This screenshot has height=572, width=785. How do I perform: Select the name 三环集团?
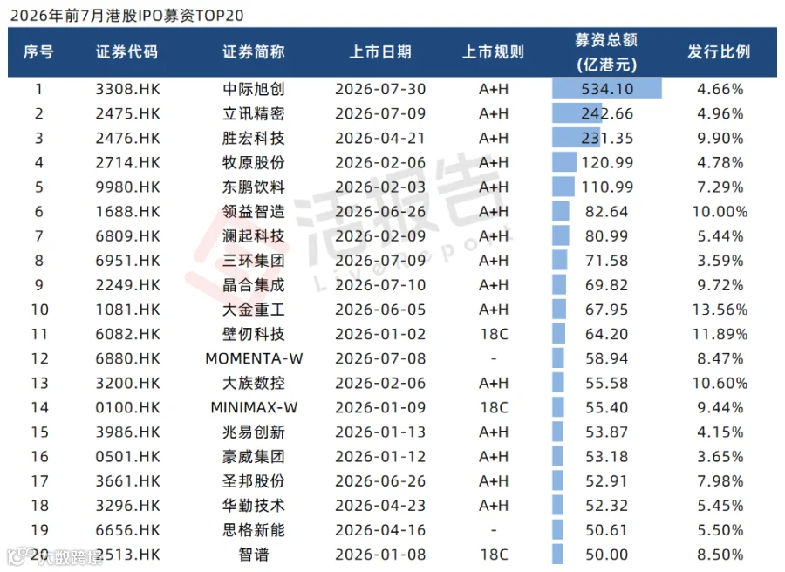254,261
